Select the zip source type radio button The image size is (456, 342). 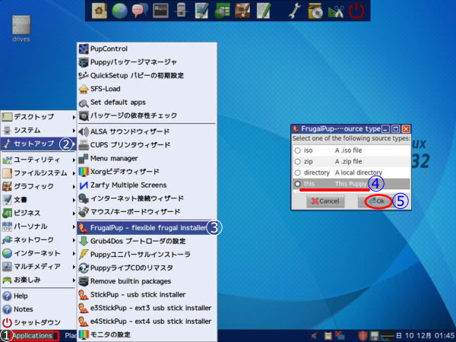297,161
